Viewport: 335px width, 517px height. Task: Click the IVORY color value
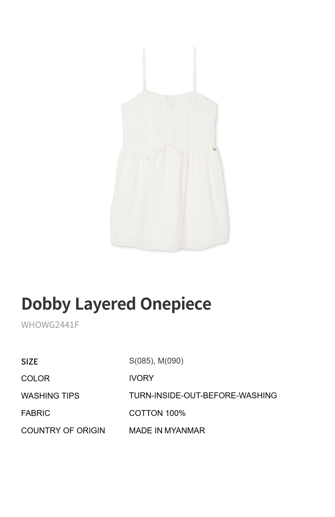[x=141, y=378]
